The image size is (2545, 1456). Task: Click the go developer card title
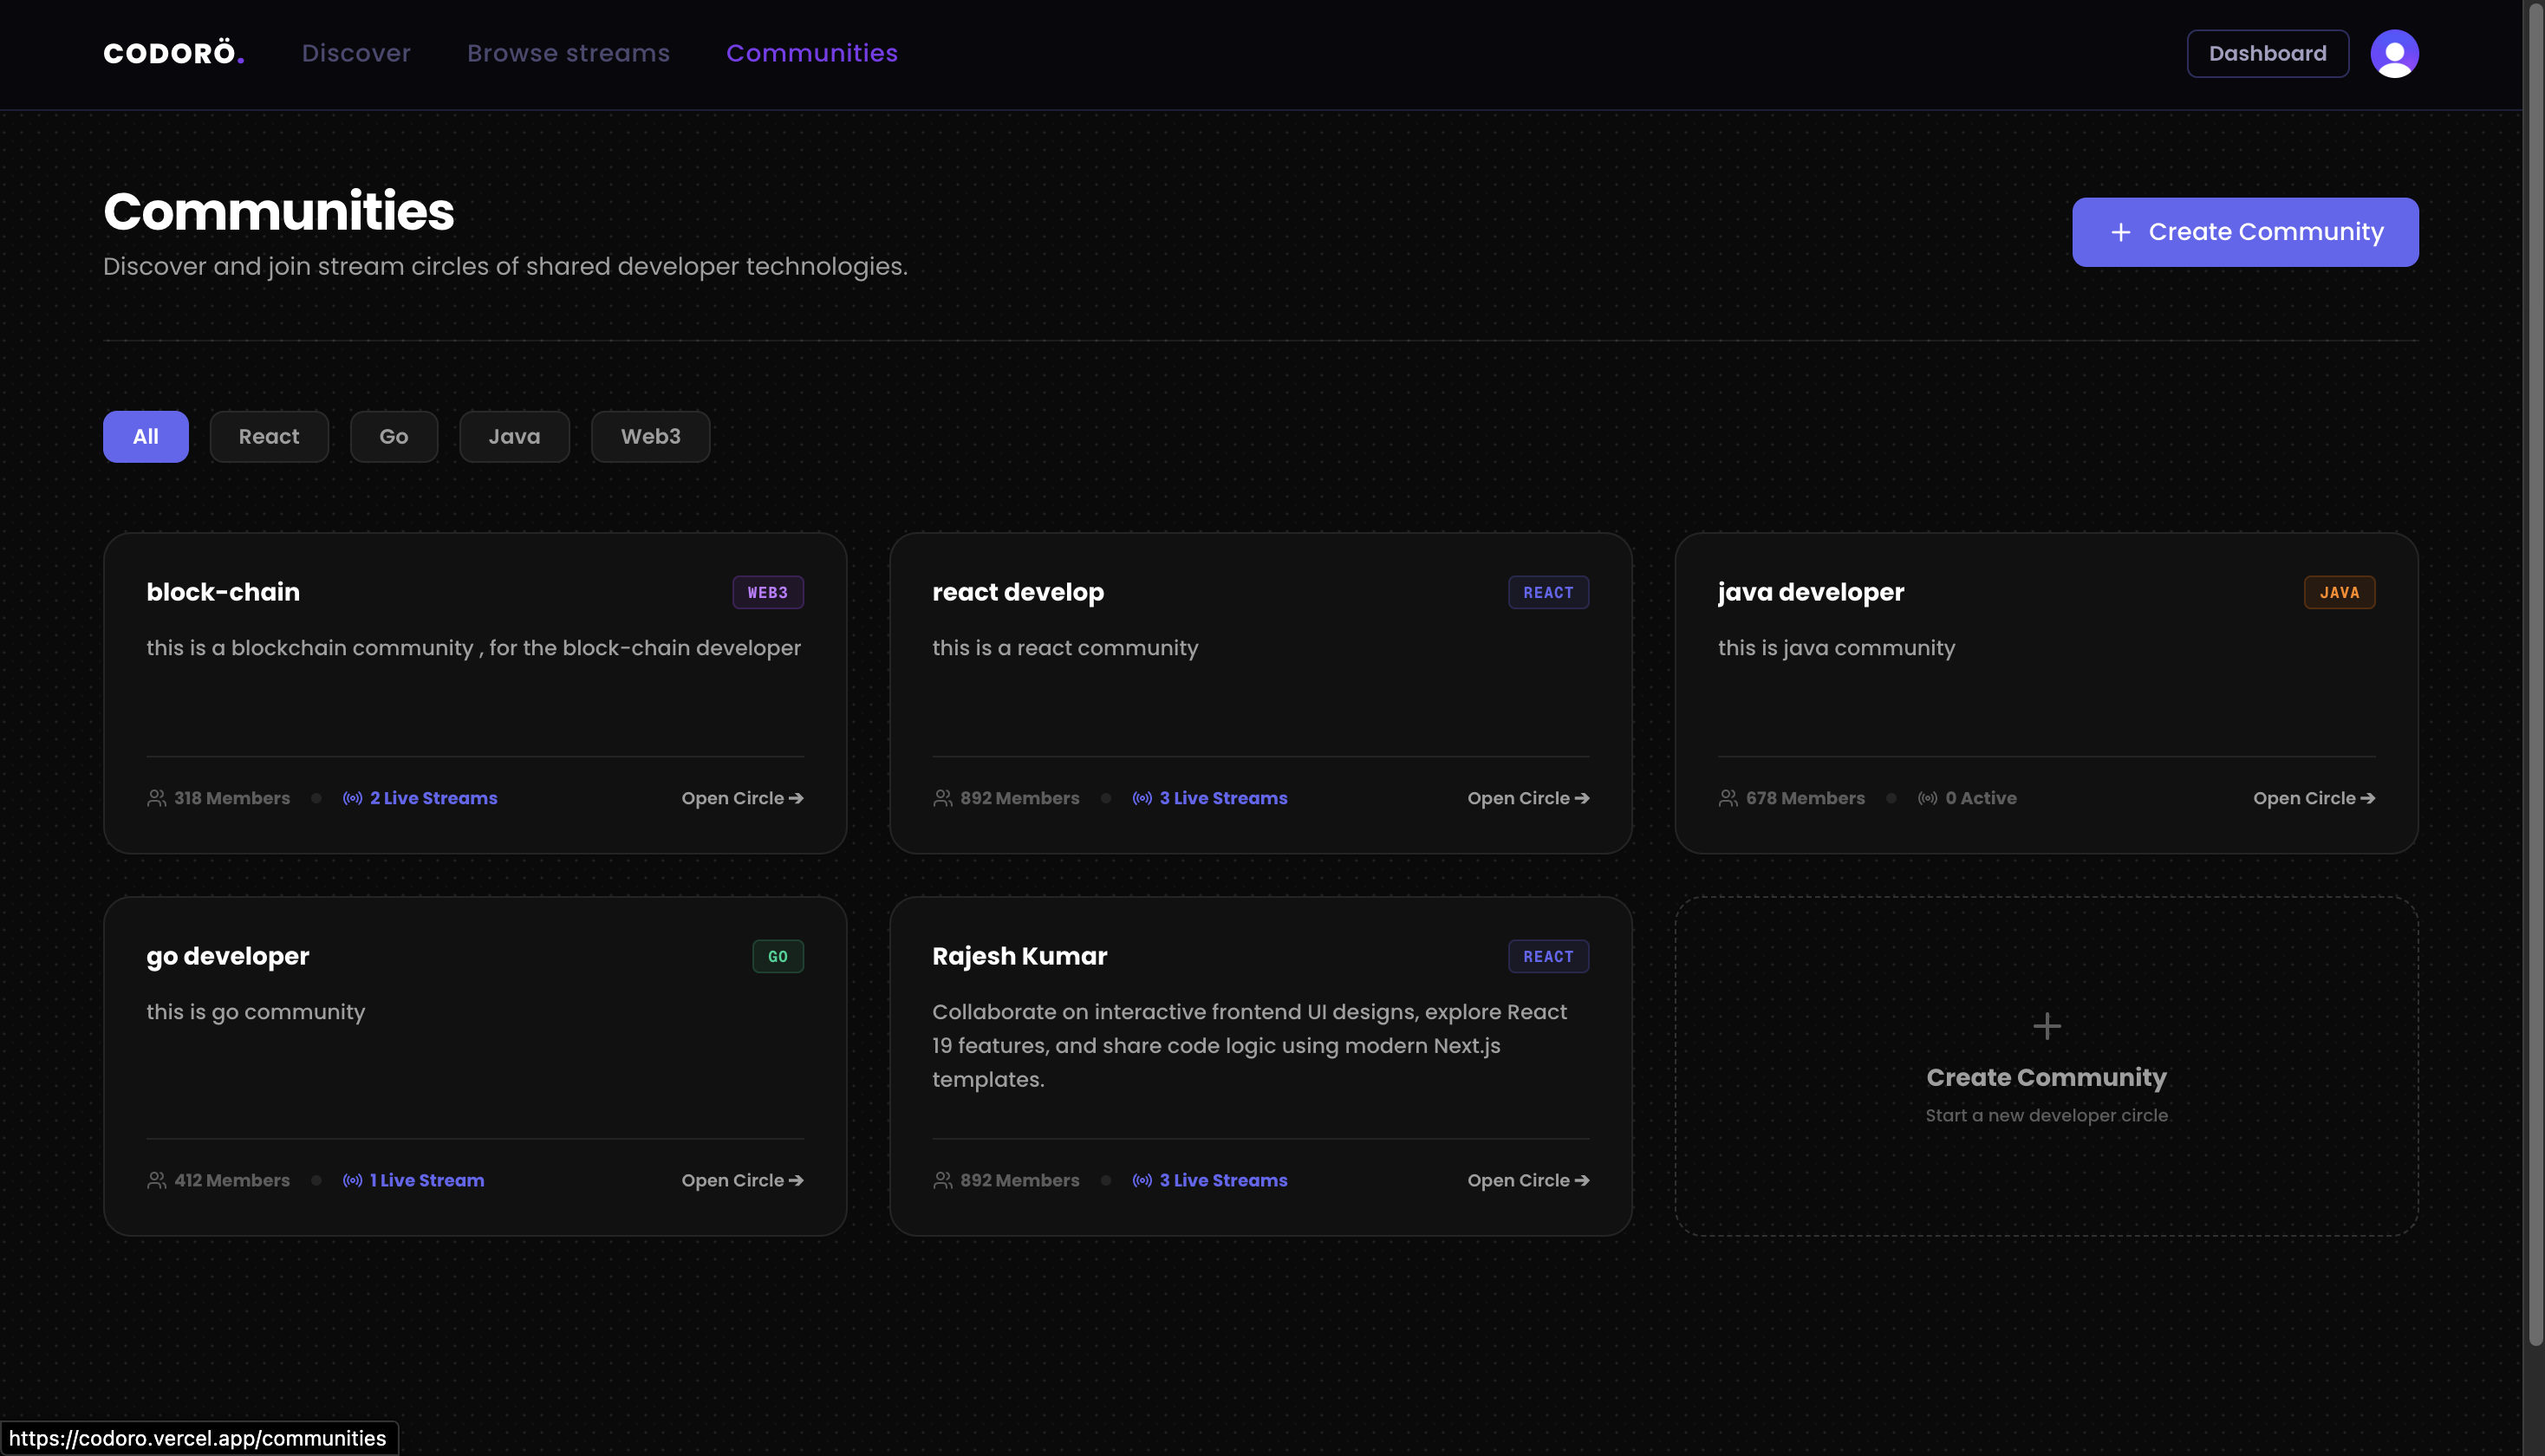coord(228,956)
